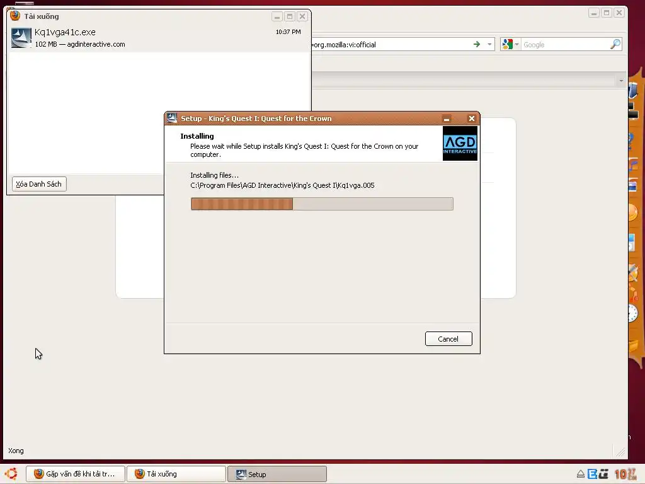
Task: Click the Kq1vga41c.exe file icon
Action: 21,38
